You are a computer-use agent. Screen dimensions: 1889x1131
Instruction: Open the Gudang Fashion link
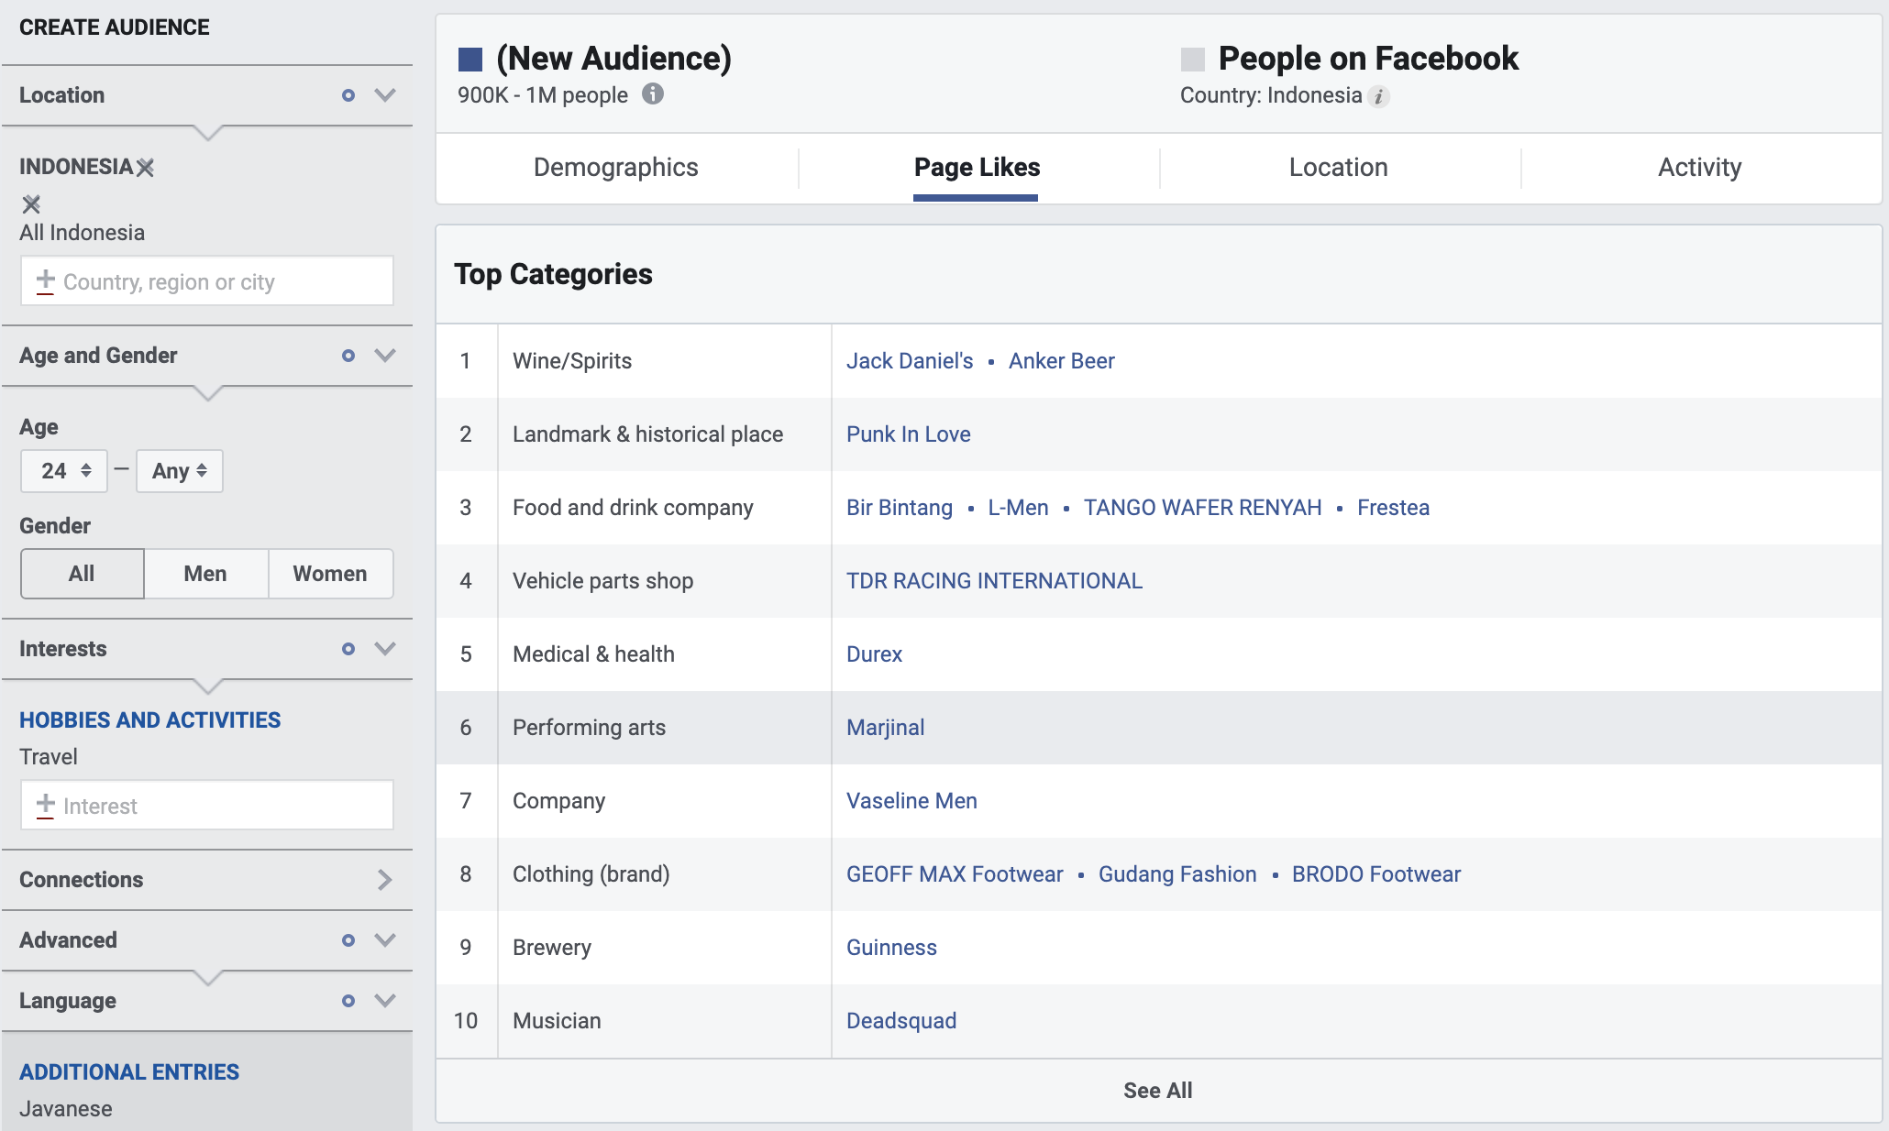pyautogui.click(x=1177, y=874)
